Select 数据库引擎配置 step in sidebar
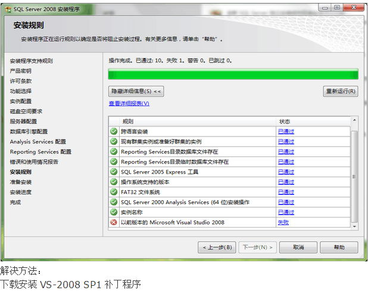The image size is (368, 303). [29, 131]
